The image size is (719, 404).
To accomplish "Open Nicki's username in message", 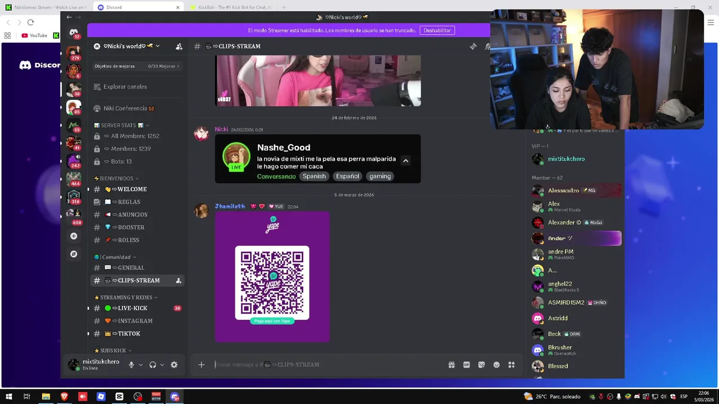I will [221, 130].
